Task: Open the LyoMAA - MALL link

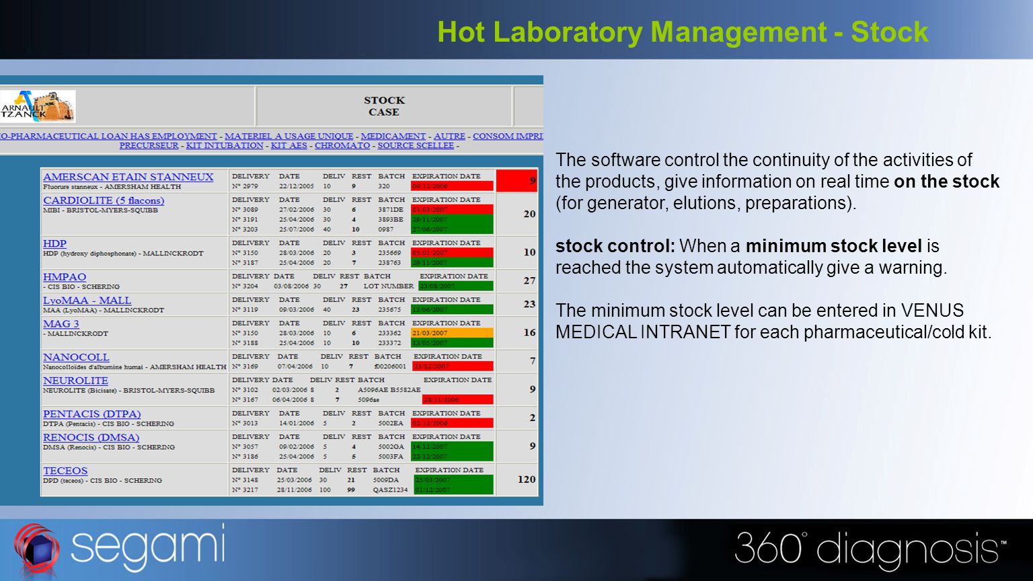Action: (87, 301)
